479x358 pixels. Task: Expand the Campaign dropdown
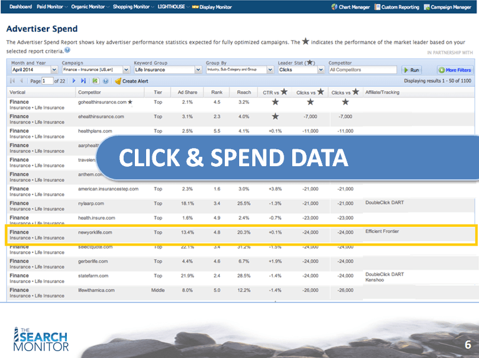[126, 70]
